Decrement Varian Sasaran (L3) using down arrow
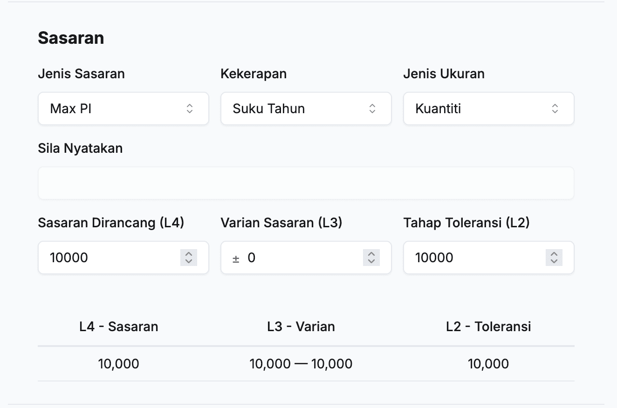Screen dimensions: 617x408 click(371, 261)
